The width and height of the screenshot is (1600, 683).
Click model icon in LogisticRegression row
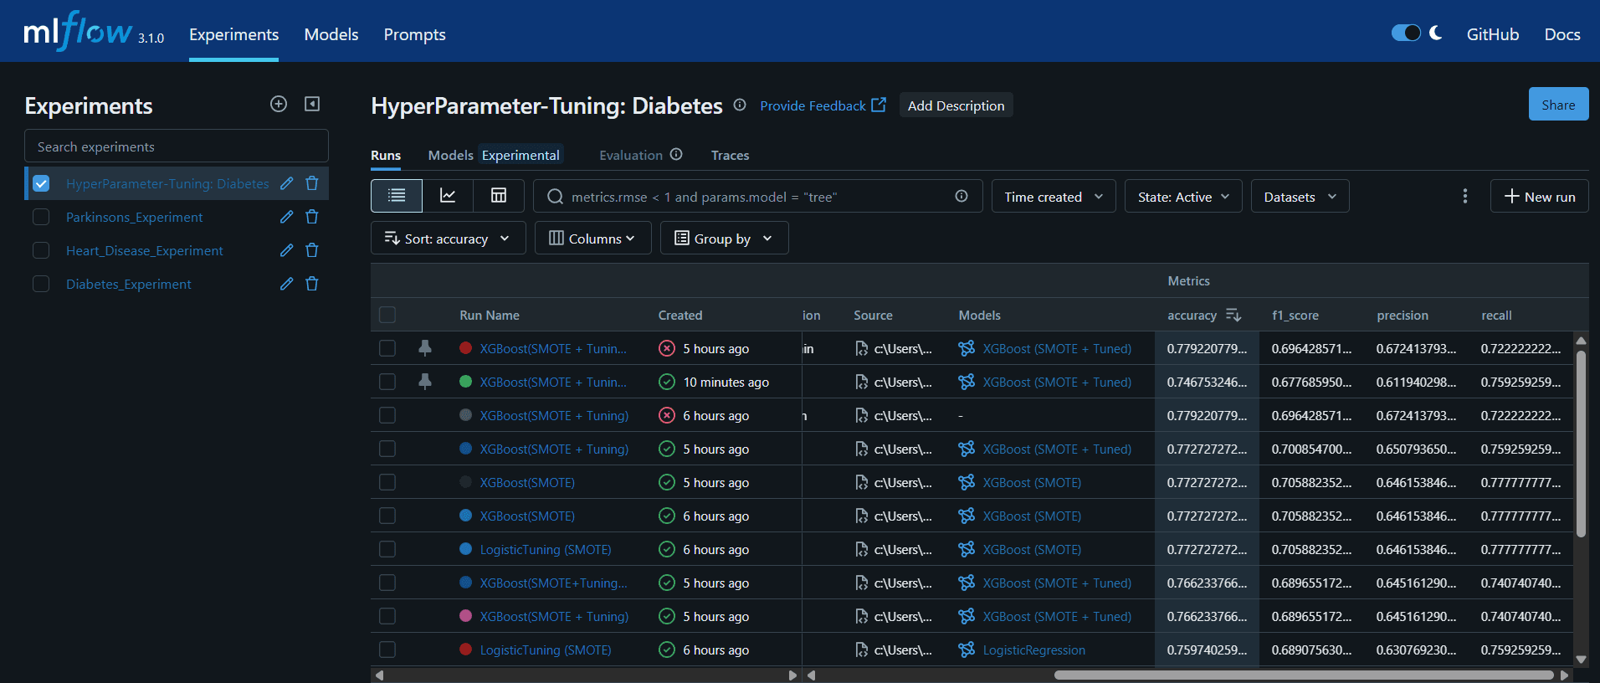[967, 650]
